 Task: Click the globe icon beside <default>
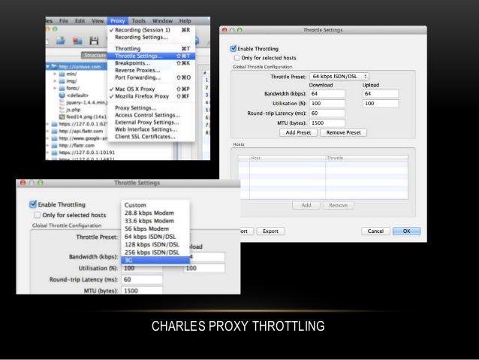click(x=62, y=95)
